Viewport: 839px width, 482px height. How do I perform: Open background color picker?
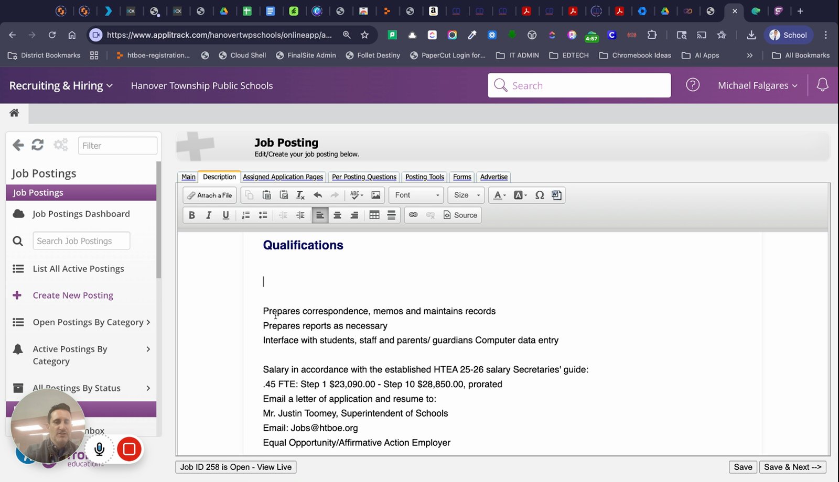(520, 195)
